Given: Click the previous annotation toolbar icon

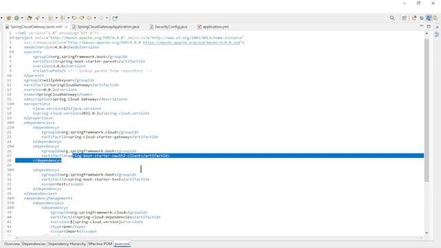Looking at the screenshot, I should click(x=63, y=18).
